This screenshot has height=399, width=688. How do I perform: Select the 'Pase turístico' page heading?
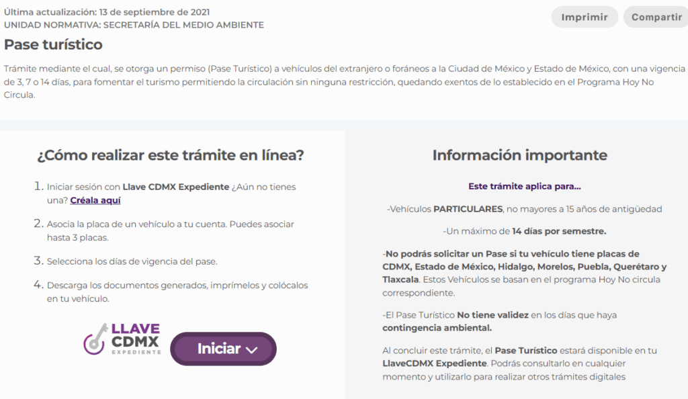pos(53,44)
